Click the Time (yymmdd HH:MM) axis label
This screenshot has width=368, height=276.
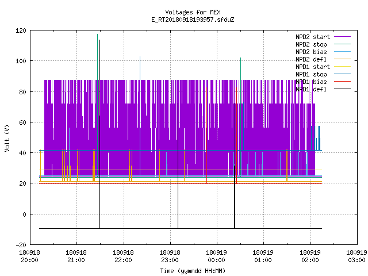[193, 271]
